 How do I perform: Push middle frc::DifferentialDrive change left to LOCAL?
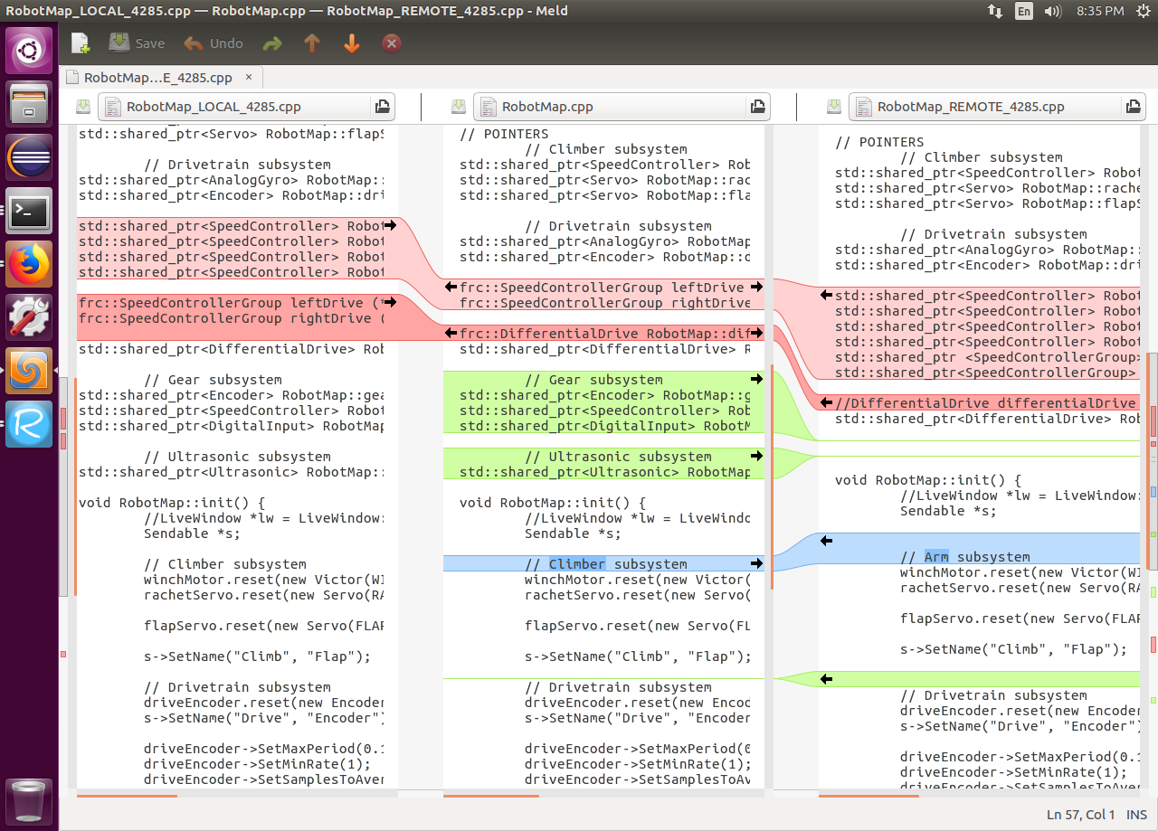[451, 334]
